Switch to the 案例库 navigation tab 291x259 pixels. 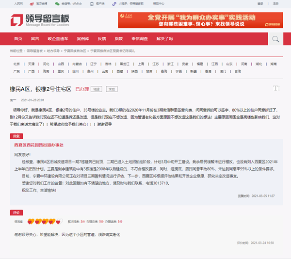(x=83, y=39)
